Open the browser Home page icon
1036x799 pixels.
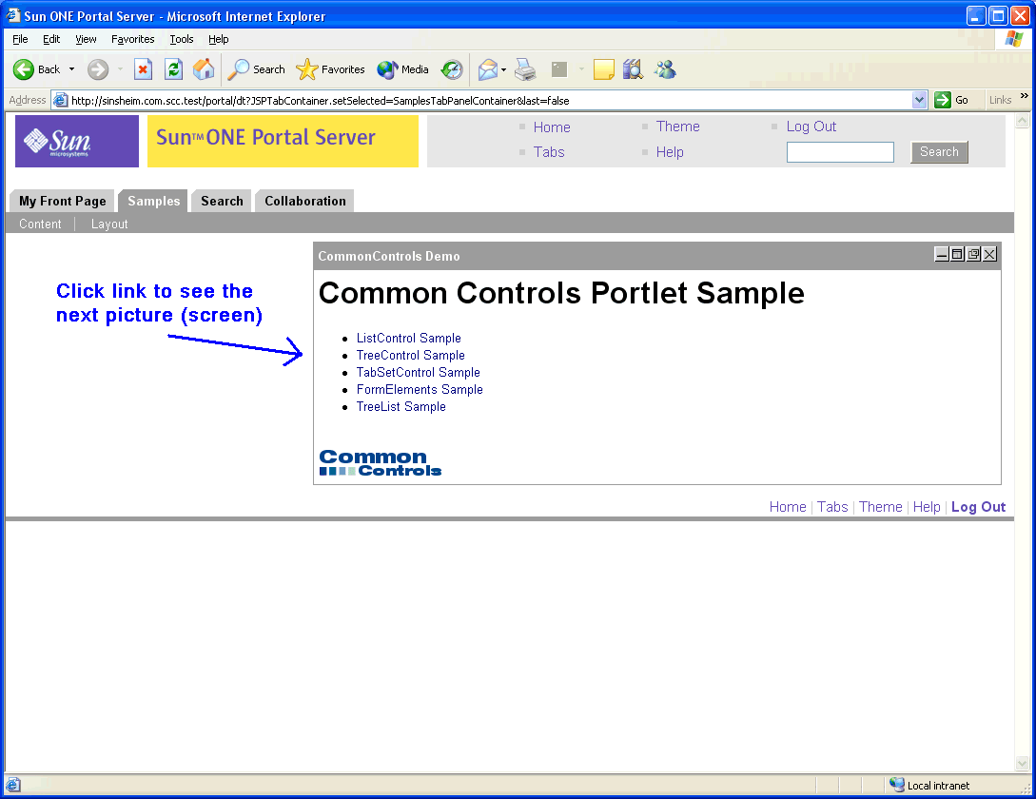tap(204, 69)
